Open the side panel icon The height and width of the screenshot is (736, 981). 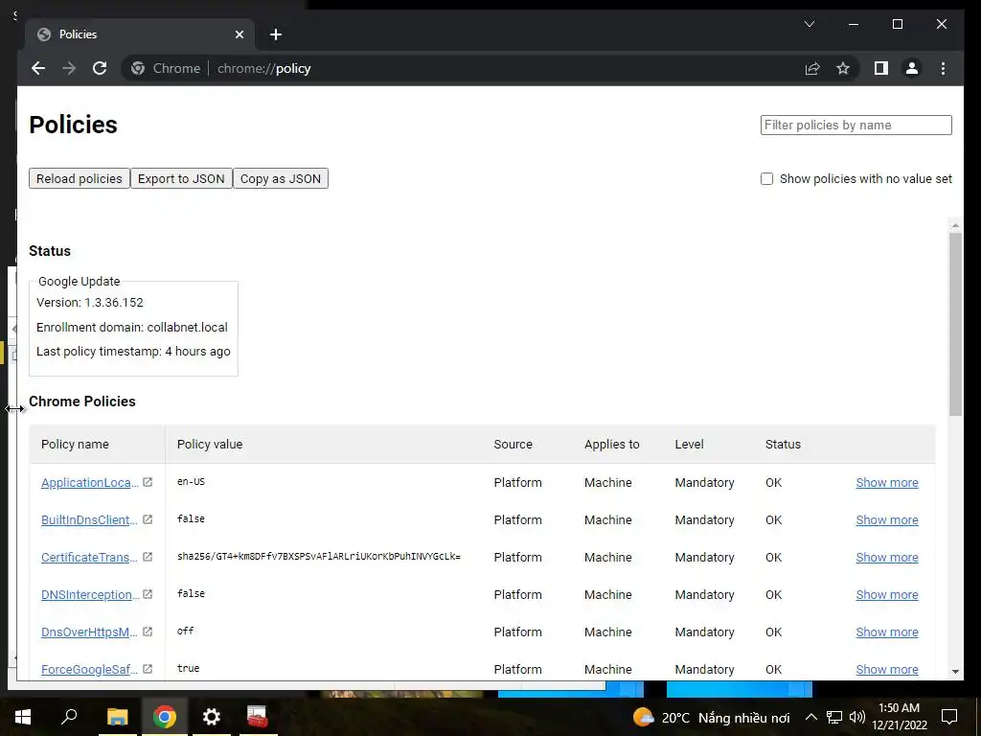[x=881, y=68]
